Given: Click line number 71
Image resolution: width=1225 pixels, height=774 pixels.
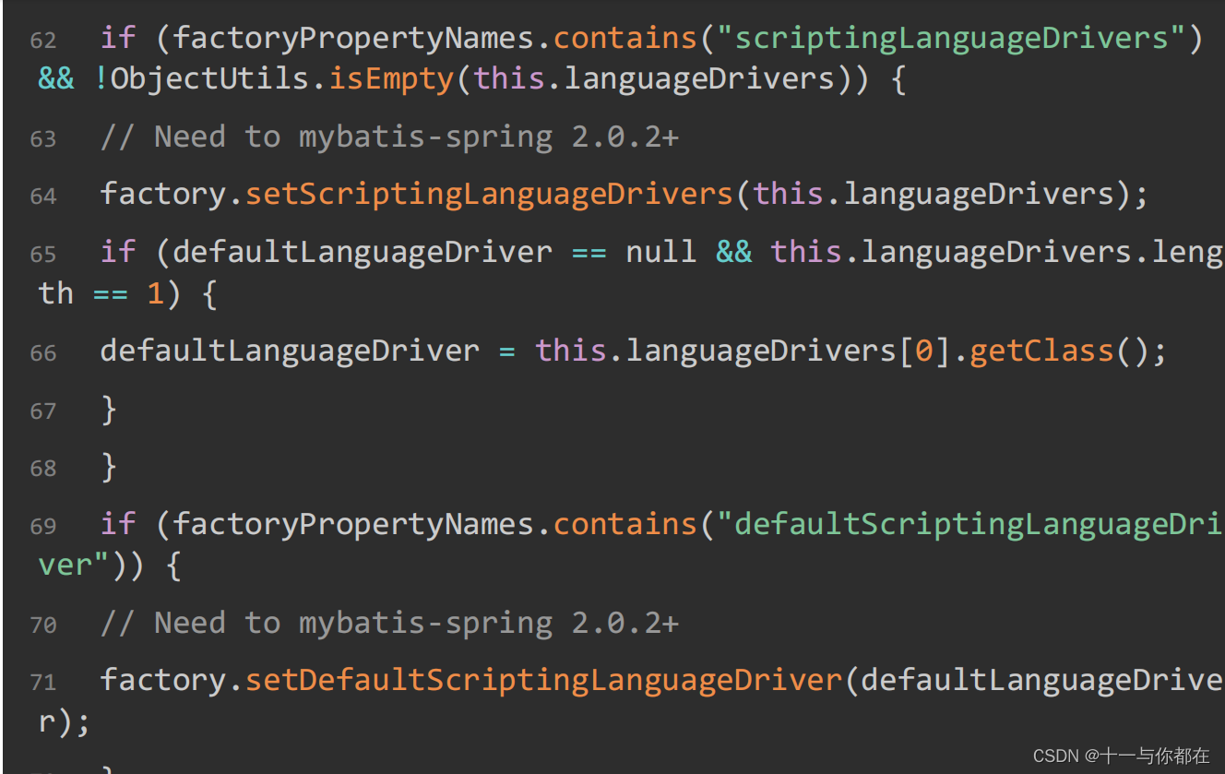Looking at the screenshot, I should tap(43, 683).
